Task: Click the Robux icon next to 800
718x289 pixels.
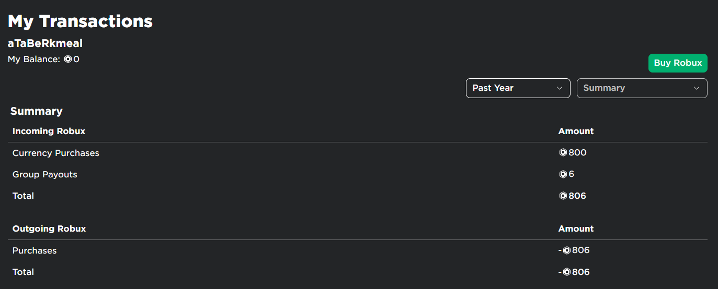Action: pyautogui.click(x=563, y=153)
